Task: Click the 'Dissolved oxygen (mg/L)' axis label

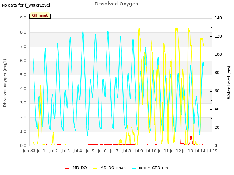Action: (5, 83)
